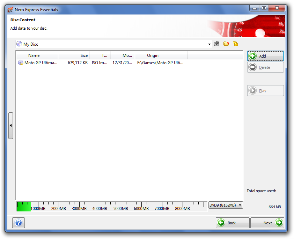Click the E:\Games\Moto GP Ulti... origin cell
Viewport: 294px width, 239px height.
[x=160, y=63]
